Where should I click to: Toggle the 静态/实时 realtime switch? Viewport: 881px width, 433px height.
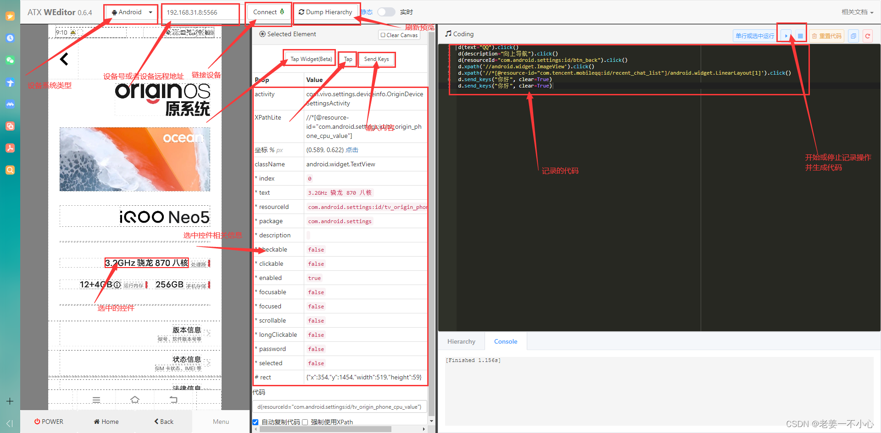pyautogui.click(x=386, y=12)
